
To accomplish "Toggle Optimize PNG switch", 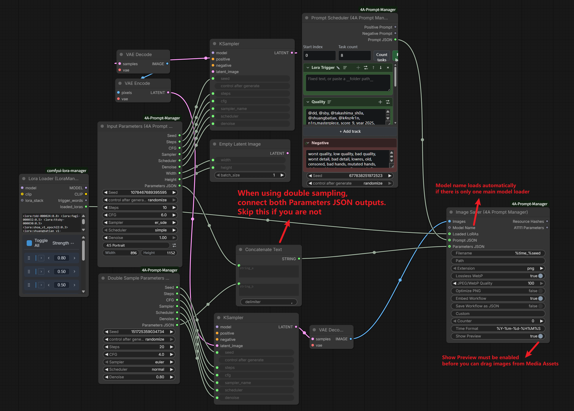I will 540,291.
